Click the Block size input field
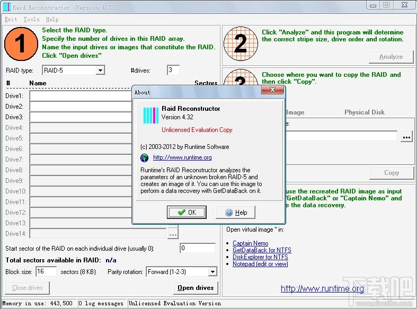 click(46, 272)
